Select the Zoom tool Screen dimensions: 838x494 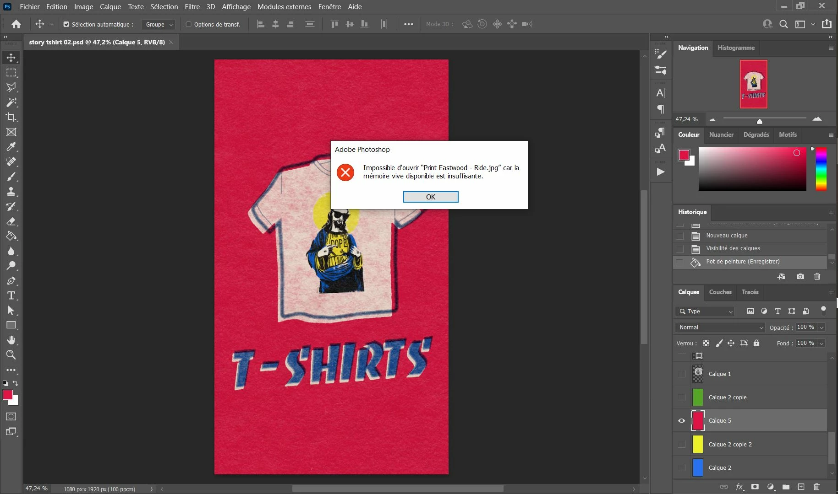click(x=11, y=355)
